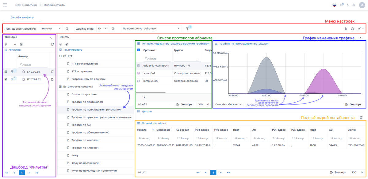Image resolution: width=368 pixels, height=179 pixels.
Task: Delete the 5.42.30.56 filter with trash icon
Action: click(x=52, y=71)
